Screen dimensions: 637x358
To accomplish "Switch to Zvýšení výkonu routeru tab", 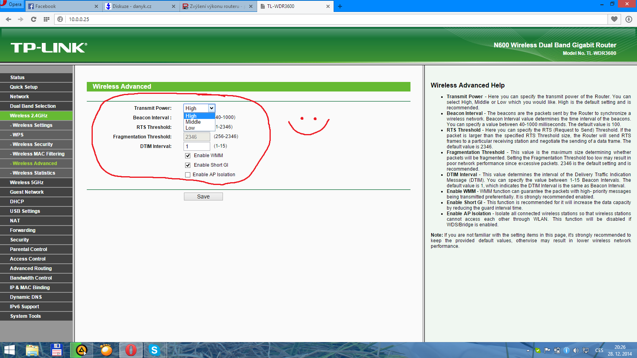I will [x=217, y=6].
